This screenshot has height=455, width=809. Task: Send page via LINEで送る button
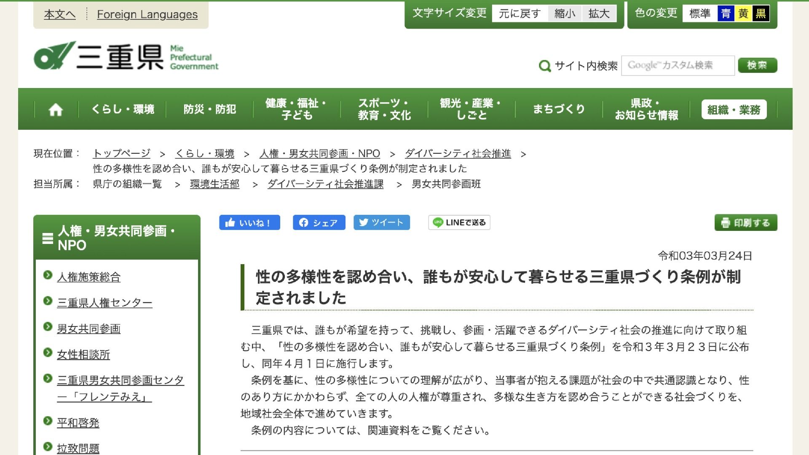(x=459, y=222)
